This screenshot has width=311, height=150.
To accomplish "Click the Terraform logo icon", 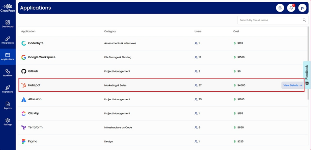I will pyautogui.click(x=23, y=127).
